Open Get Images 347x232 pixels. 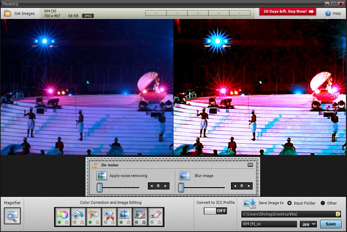tap(20, 13)
